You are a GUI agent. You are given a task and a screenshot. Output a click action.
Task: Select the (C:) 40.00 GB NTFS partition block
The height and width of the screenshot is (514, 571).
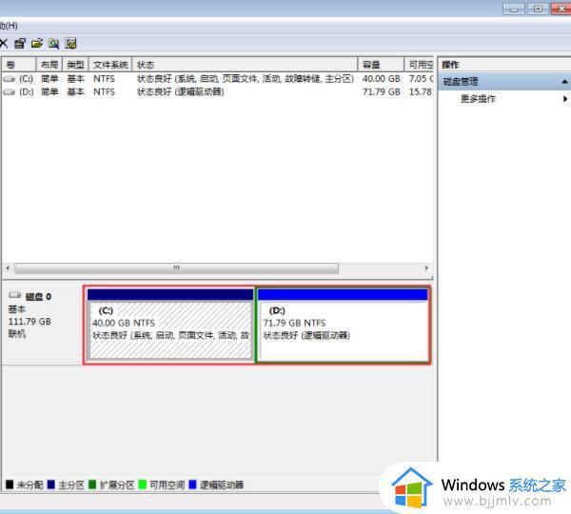pyautogui.click(x=170, y=325)
